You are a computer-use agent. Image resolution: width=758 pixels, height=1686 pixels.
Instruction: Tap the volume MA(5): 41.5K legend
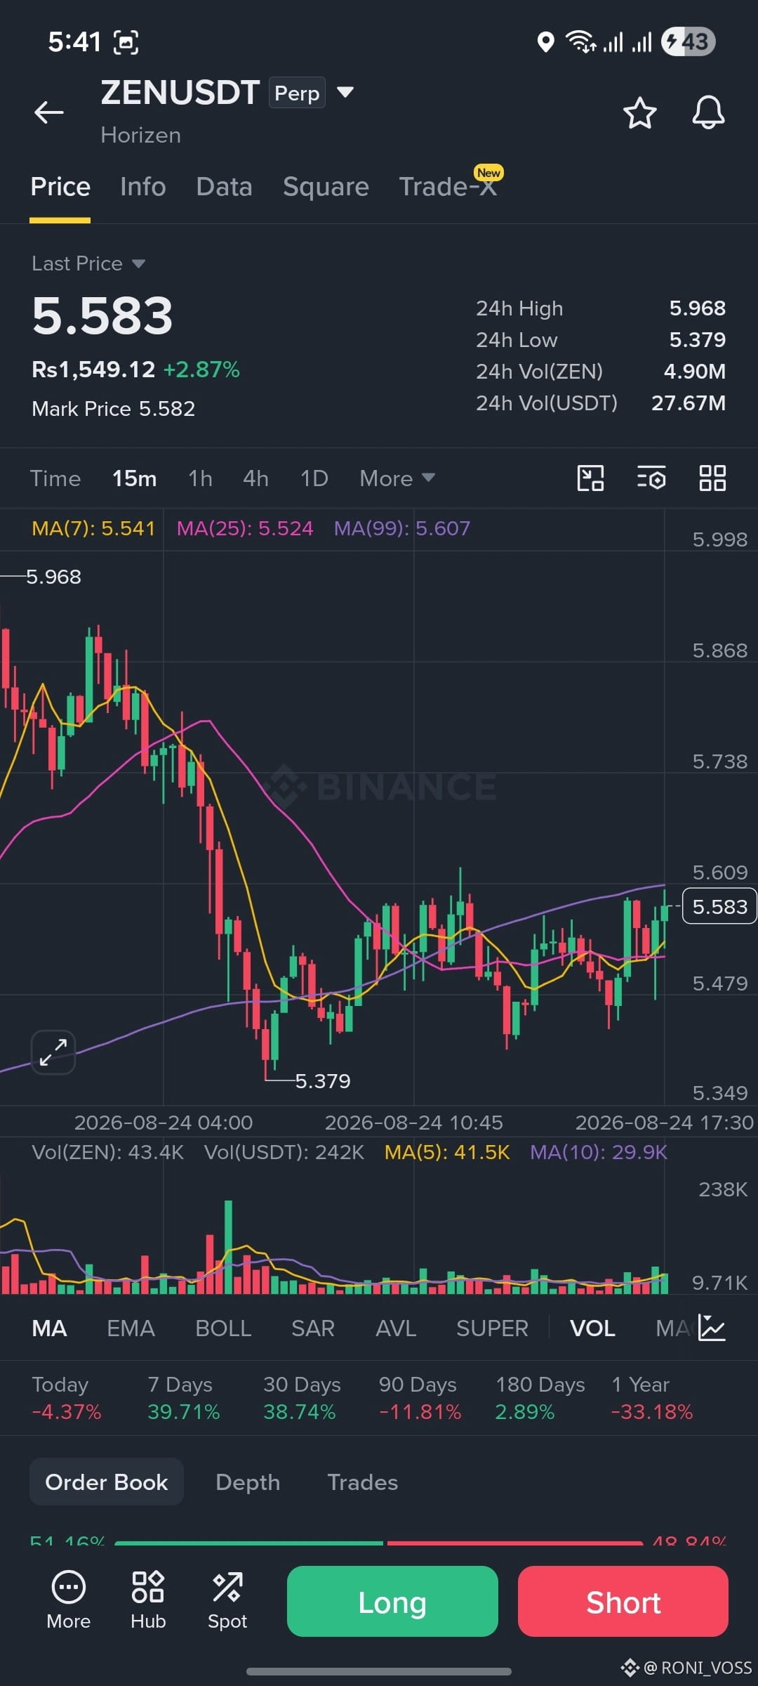point(447,1152)
